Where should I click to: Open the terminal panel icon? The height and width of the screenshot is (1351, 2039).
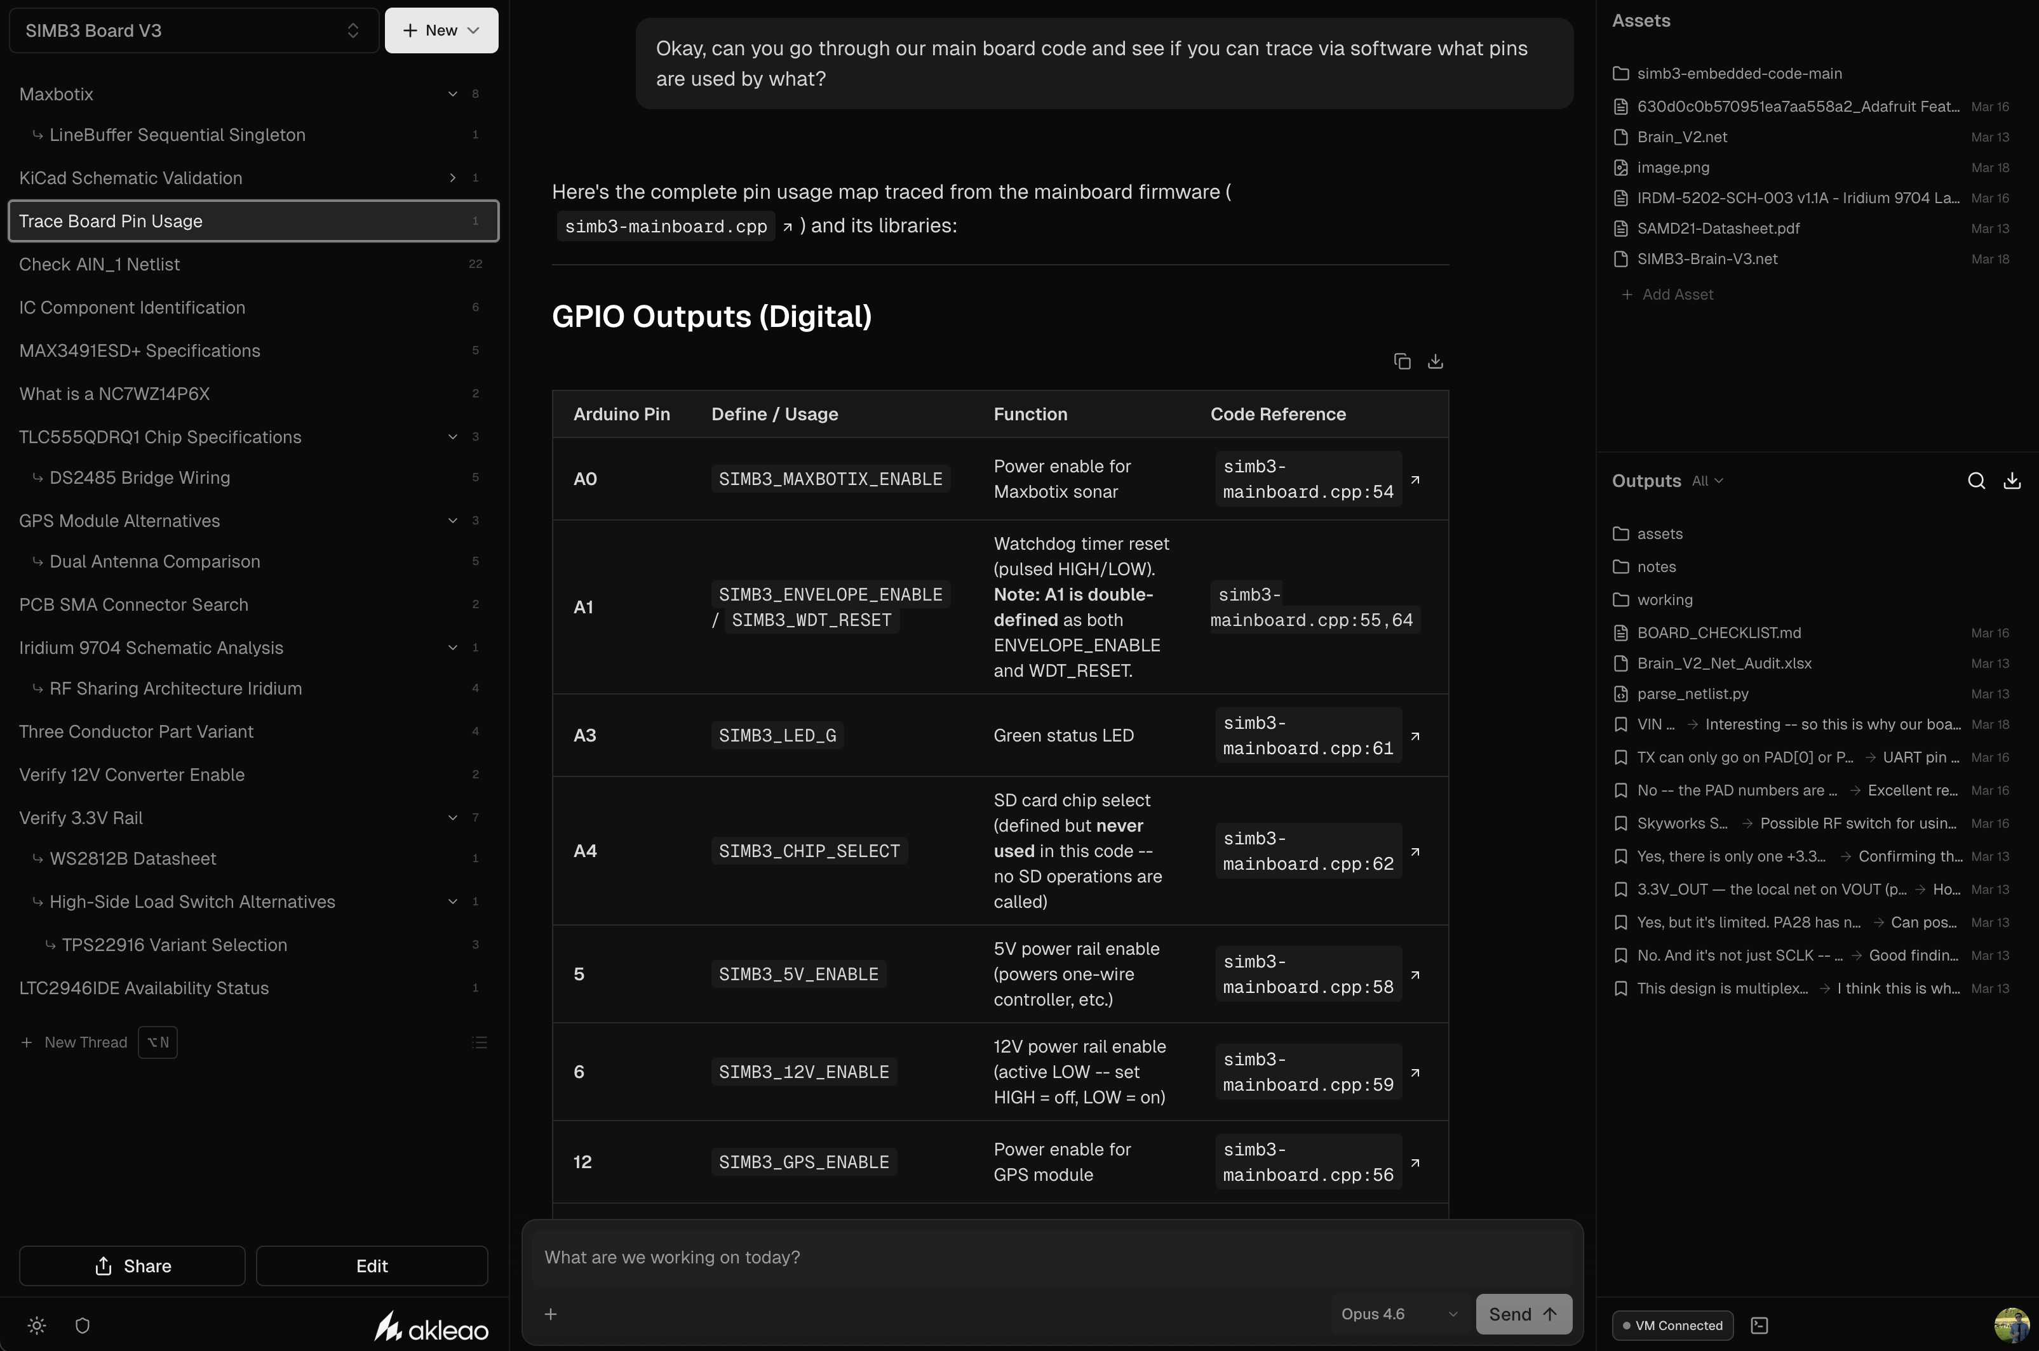pyautogui.click(x=1760, y=1325)
